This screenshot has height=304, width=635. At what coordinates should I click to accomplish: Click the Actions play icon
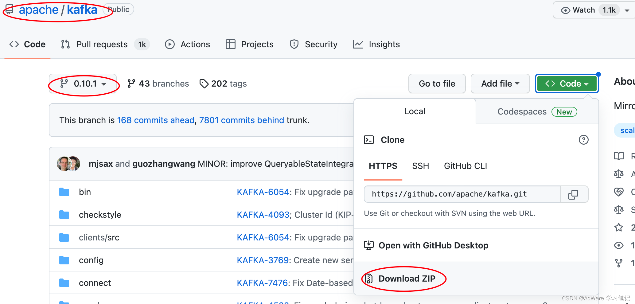pyautogui.click(x=170, y=44)
